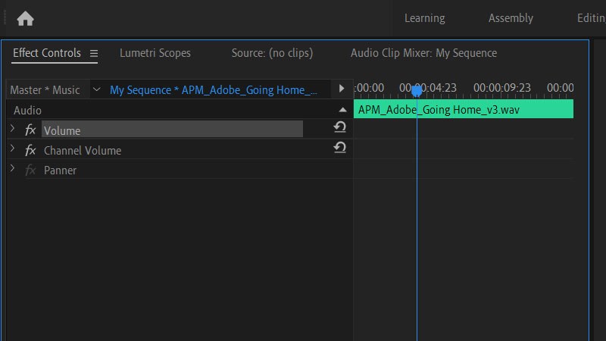Expand the Panner effect properties
This screenshot has height=341, width=606.
(x=12, y=168)
